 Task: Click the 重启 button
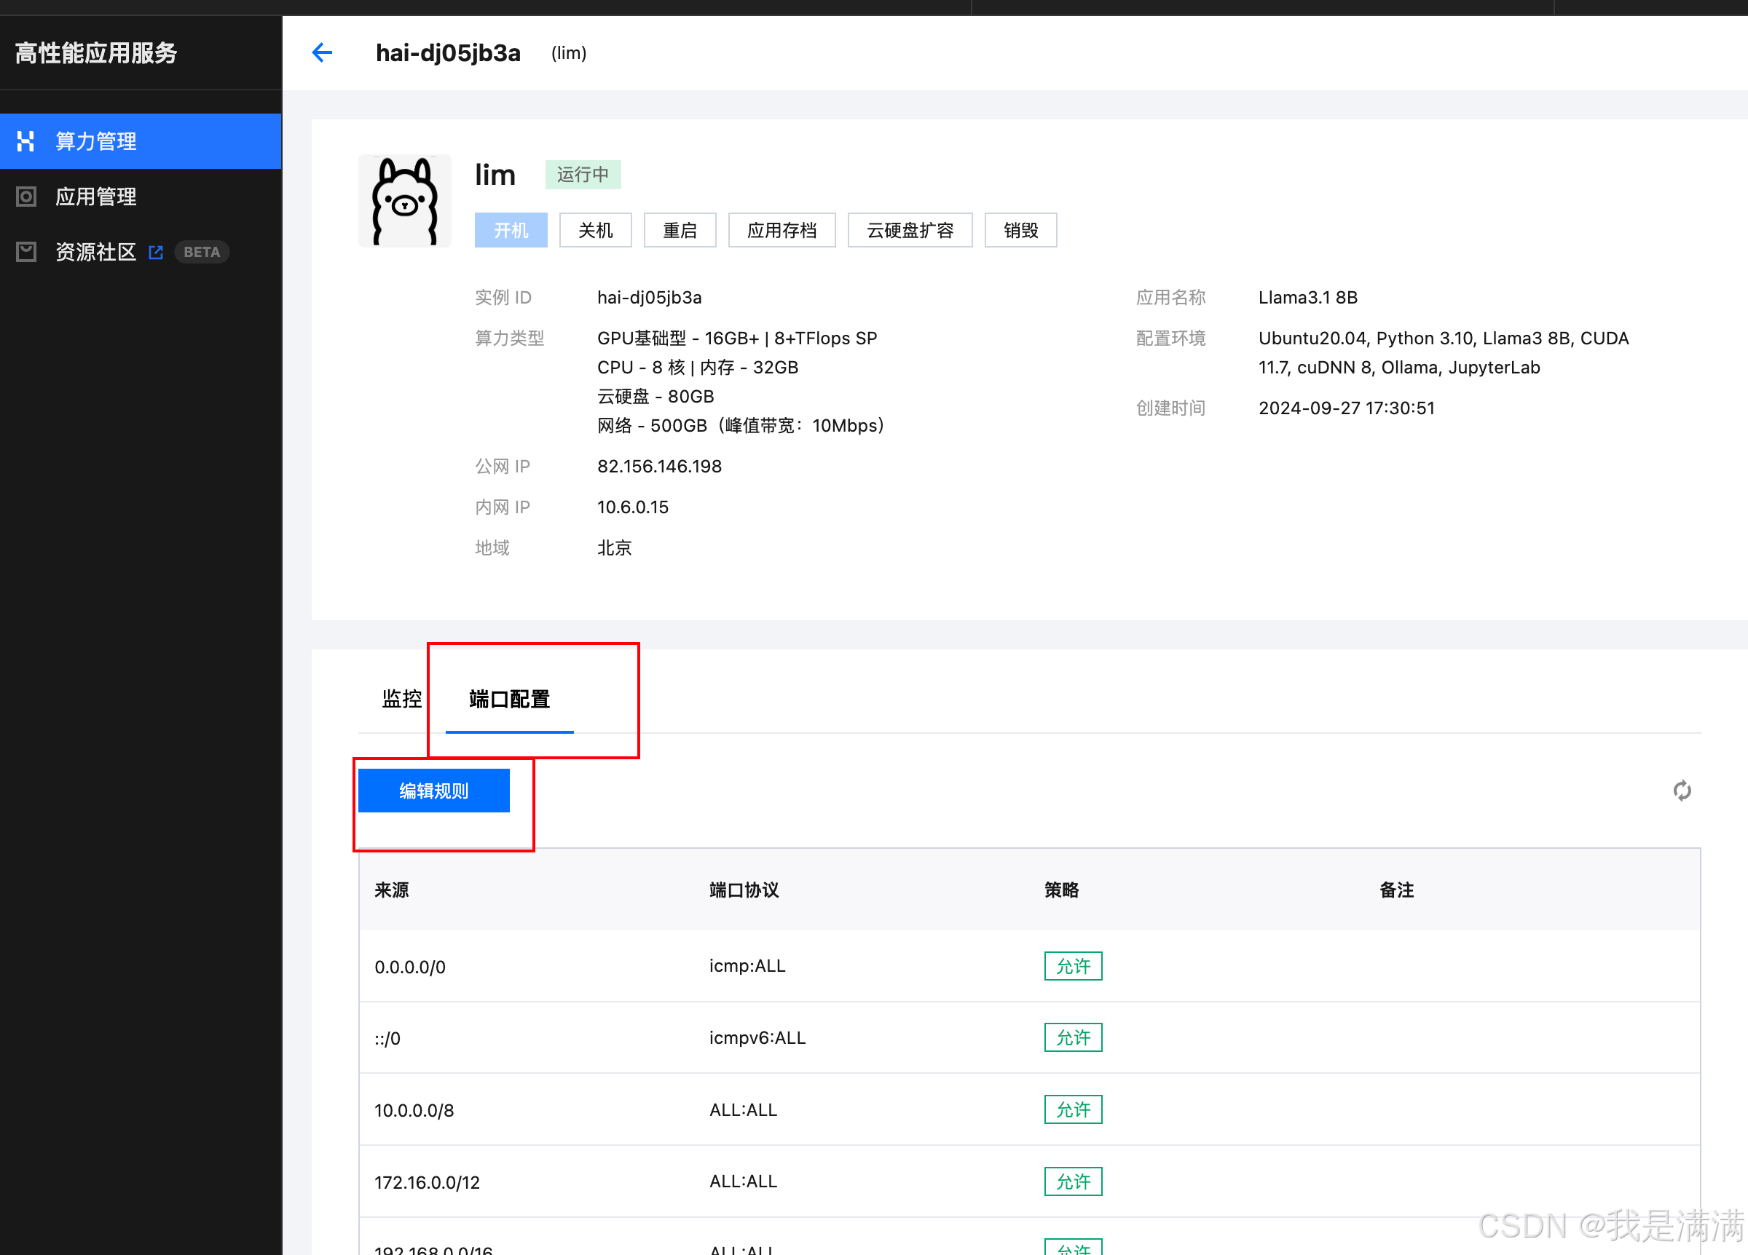click(x=679, y=230)
